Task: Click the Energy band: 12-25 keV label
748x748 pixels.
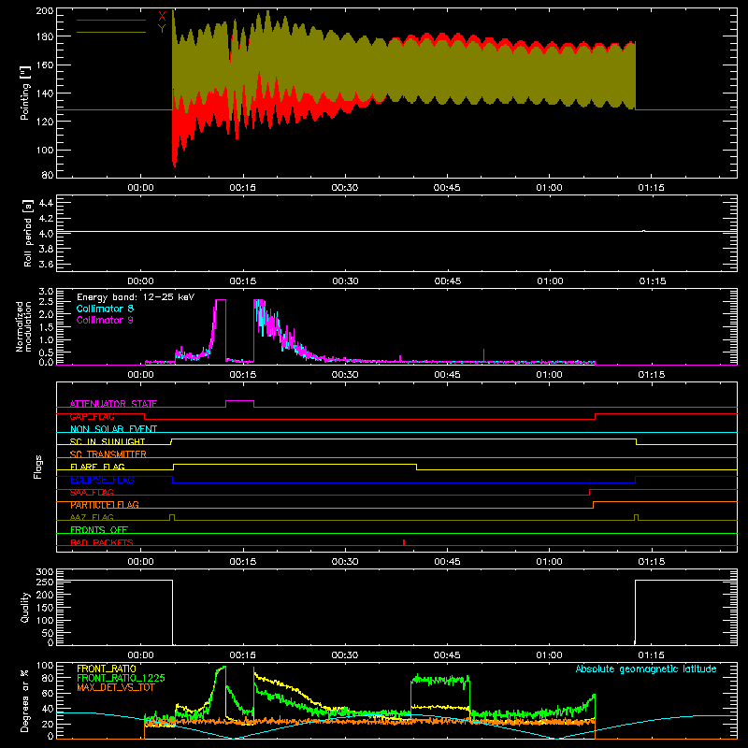Action: [136, 297]
